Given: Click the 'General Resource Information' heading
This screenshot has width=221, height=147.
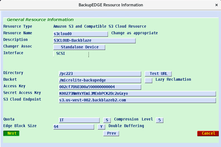Looking at the screenshot, I should [40, 20].
